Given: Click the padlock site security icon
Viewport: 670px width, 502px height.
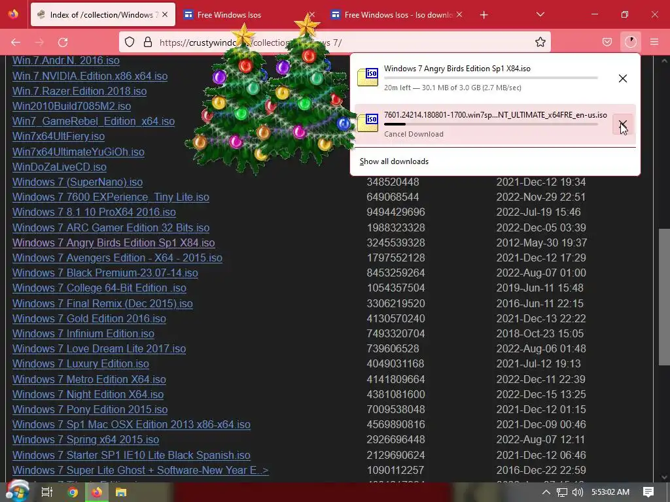Looking at the screenshot, I should pyautogui.click(x=148, y=42).
